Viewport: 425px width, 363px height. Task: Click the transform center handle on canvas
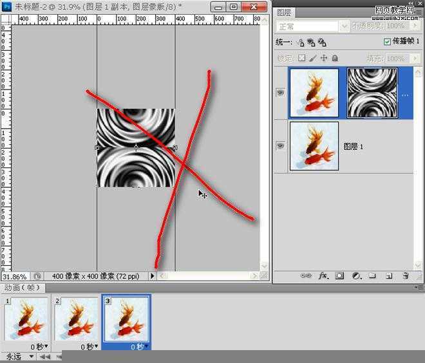pyautogui.click(x=136, y=147)
